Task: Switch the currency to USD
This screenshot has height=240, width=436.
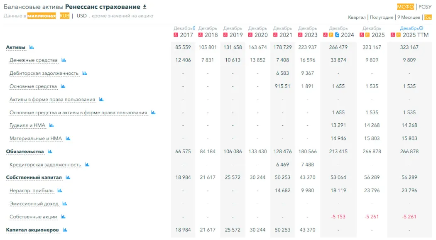Action: tap(81, 16)
